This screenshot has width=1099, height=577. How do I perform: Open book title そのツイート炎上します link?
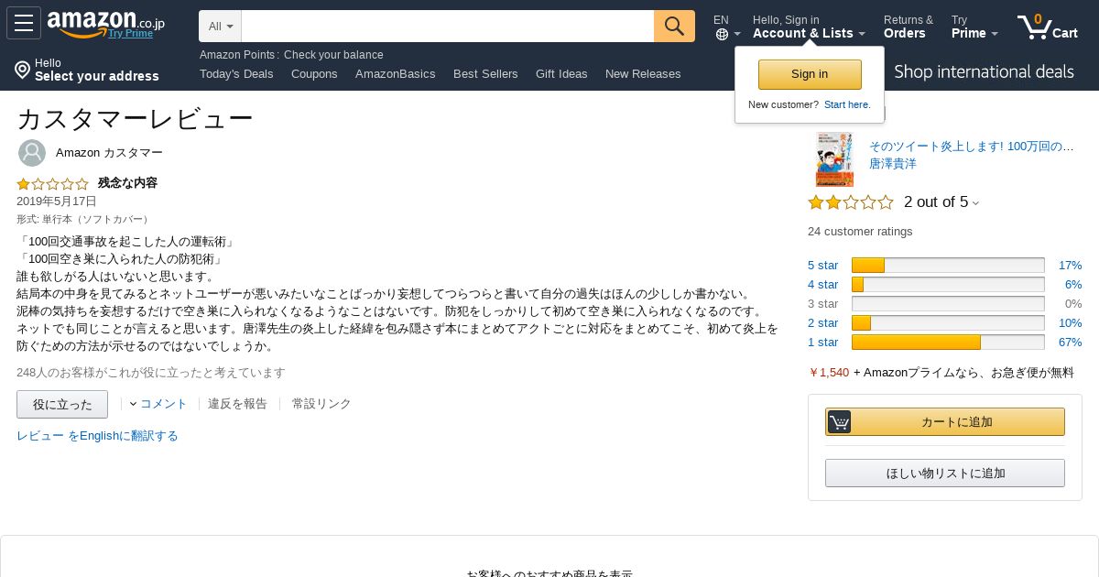pyautogui.click(x=972, y=147)
